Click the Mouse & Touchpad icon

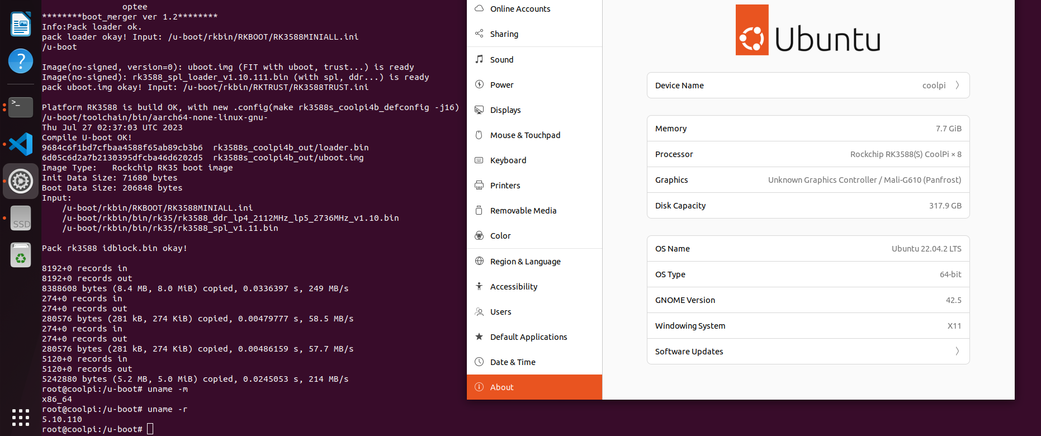tap(479, 135)
